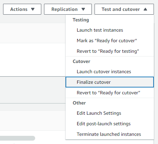Collapse the Test and cutover menu
The image size is (158, 144).
pos(124,9)
